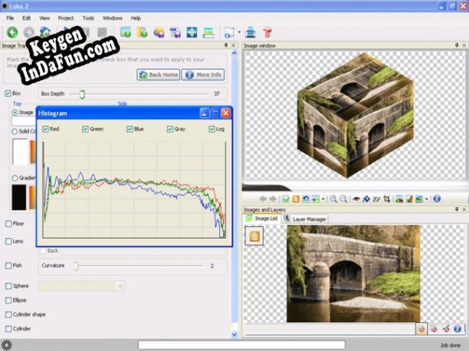This screenshot has width=469, height=351.
Task: Open the Project menu
Action: pos(66,19)
